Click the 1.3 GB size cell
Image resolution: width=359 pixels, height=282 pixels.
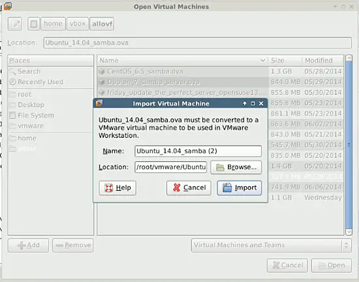[281, 71]
